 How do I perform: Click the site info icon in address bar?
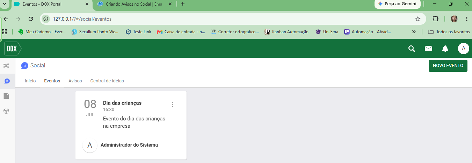[46, 19]
